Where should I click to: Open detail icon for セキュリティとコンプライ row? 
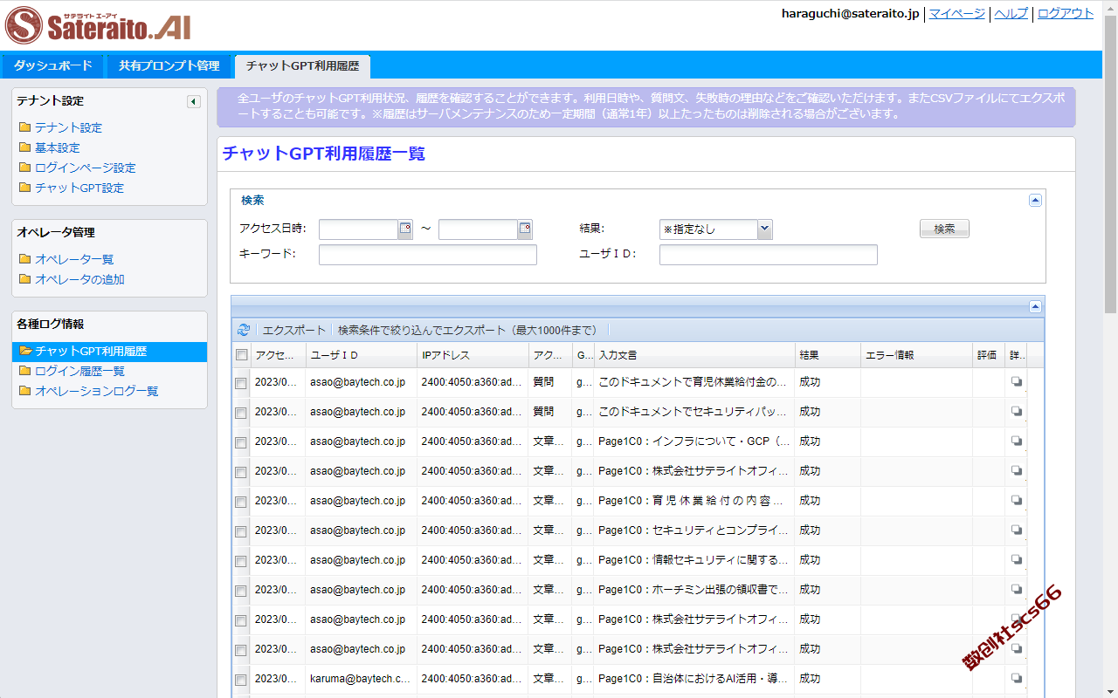1016,530
